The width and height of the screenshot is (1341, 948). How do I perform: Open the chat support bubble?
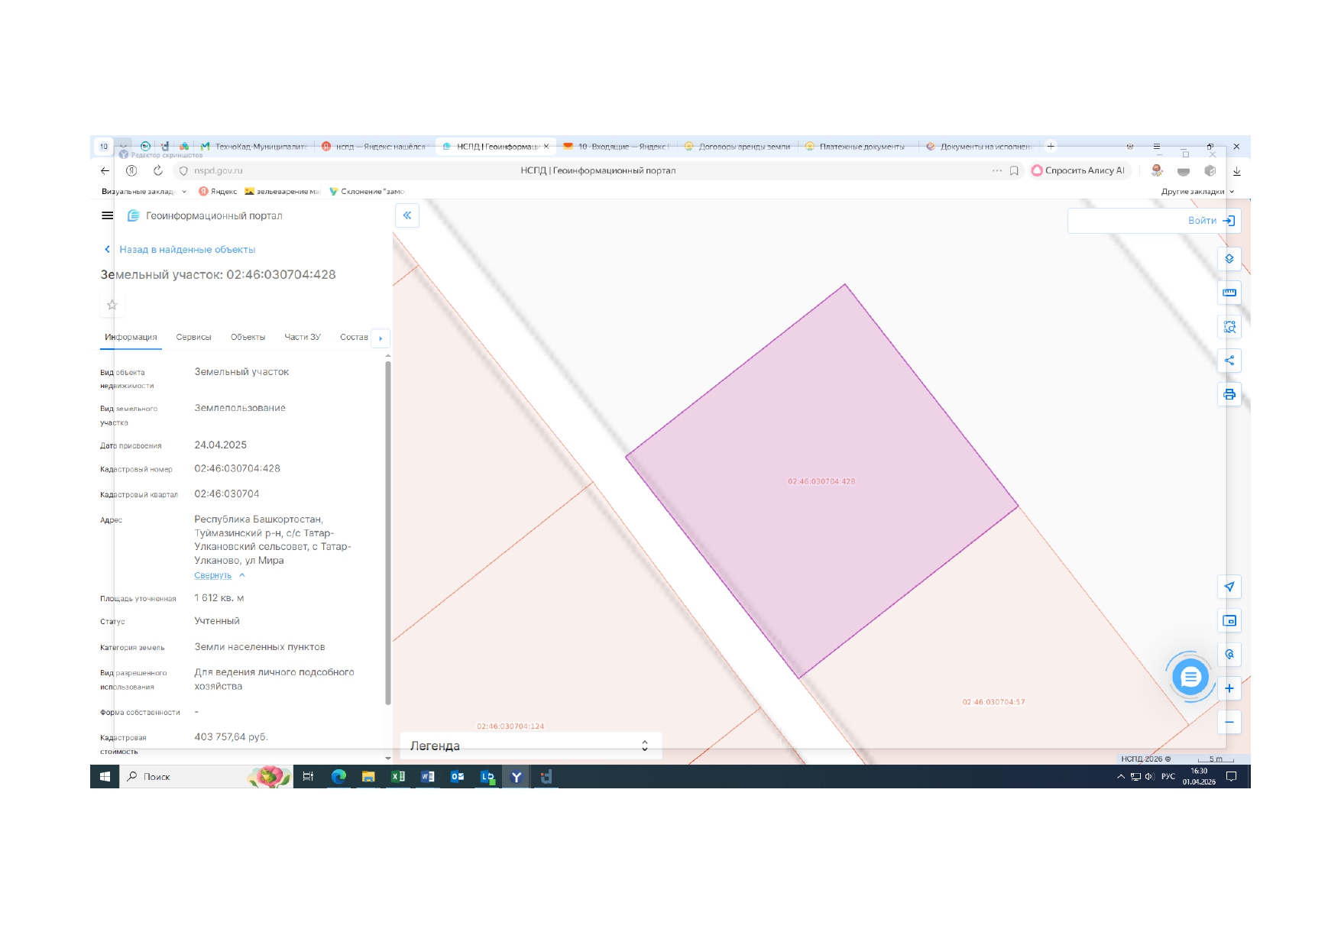tap(1190, 677)
